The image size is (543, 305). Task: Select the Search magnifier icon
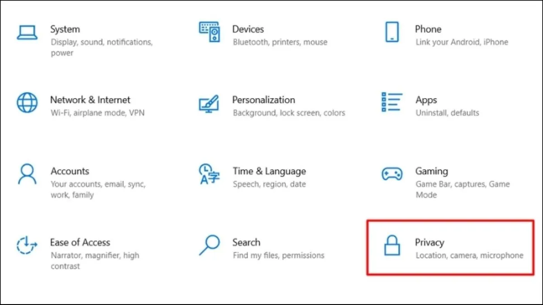pos(209,245)
